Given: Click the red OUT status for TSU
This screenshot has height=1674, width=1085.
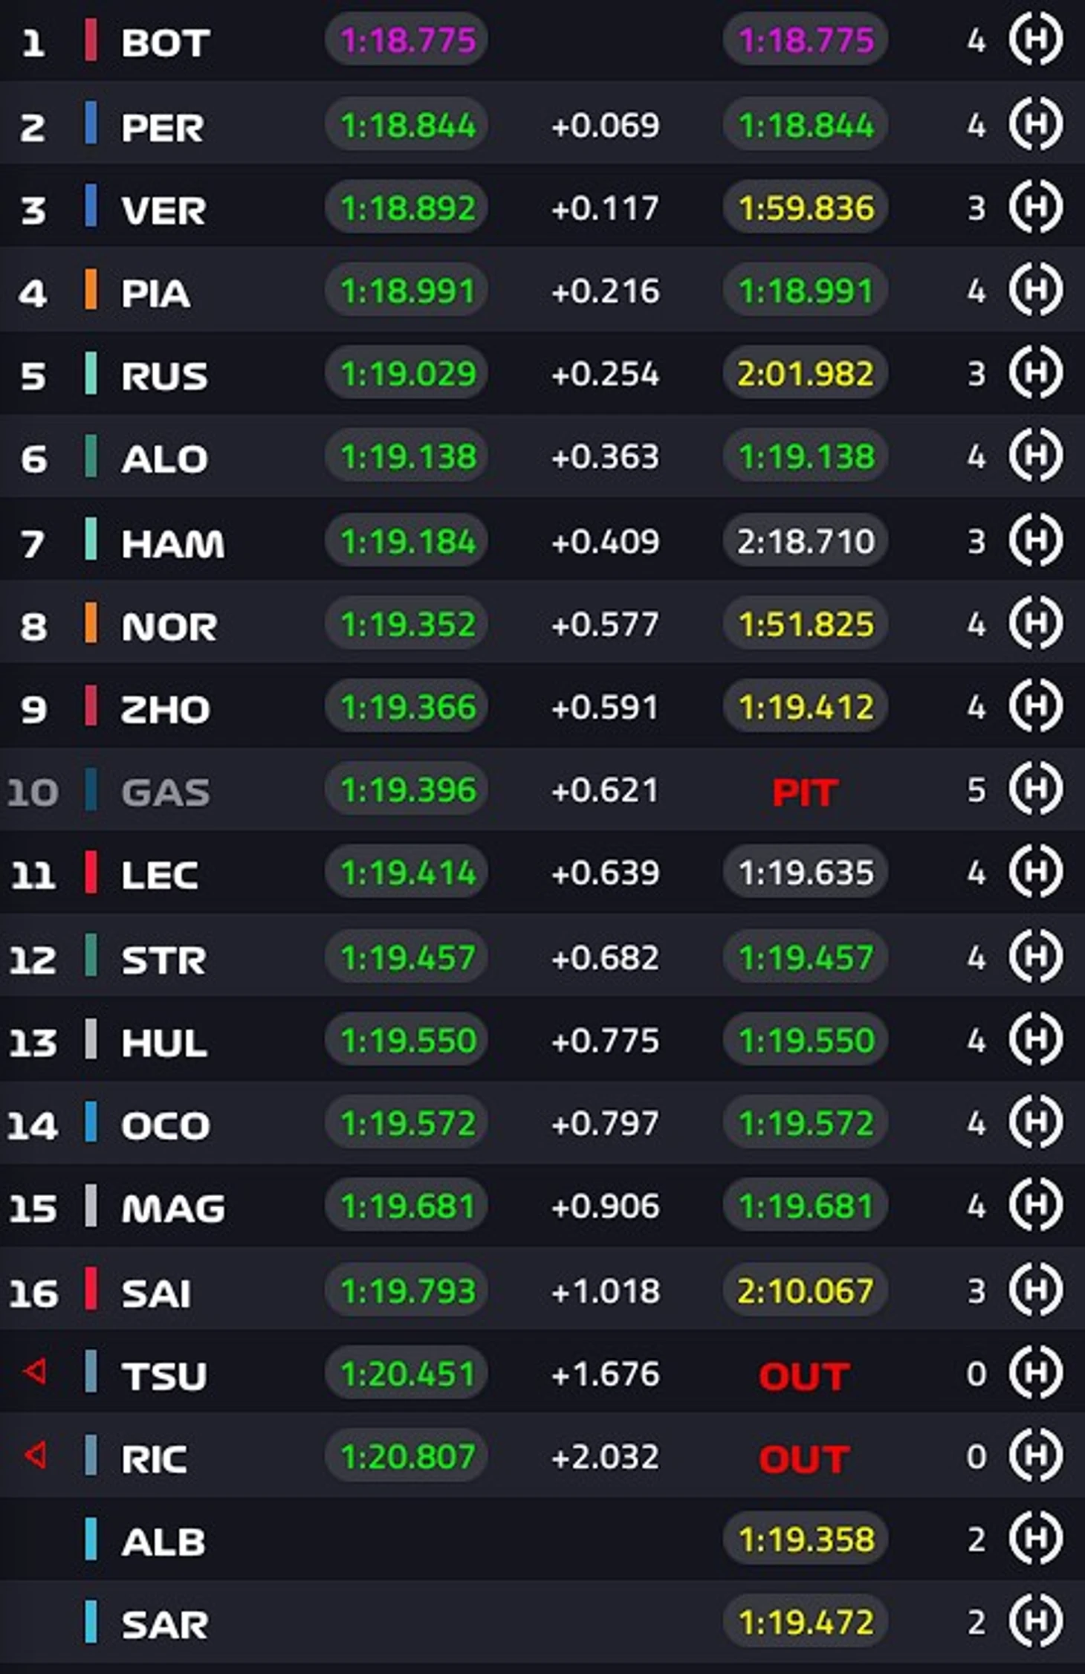Looking at the screenshot, I should (x=804, y=1376).
